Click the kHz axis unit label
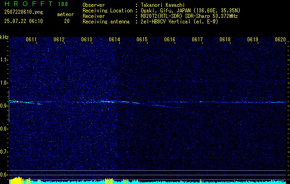The width and height of the screenshot is (290, 184). click(4, 37)
